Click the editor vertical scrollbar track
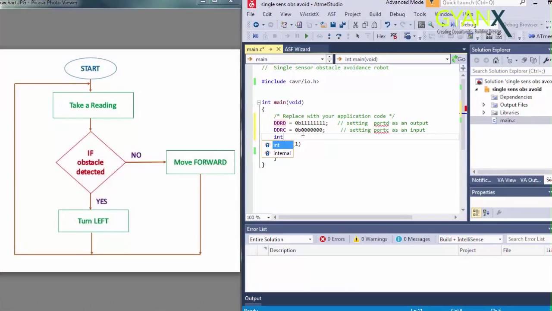Viewport: 552px width, 311px height. point(463,143)
